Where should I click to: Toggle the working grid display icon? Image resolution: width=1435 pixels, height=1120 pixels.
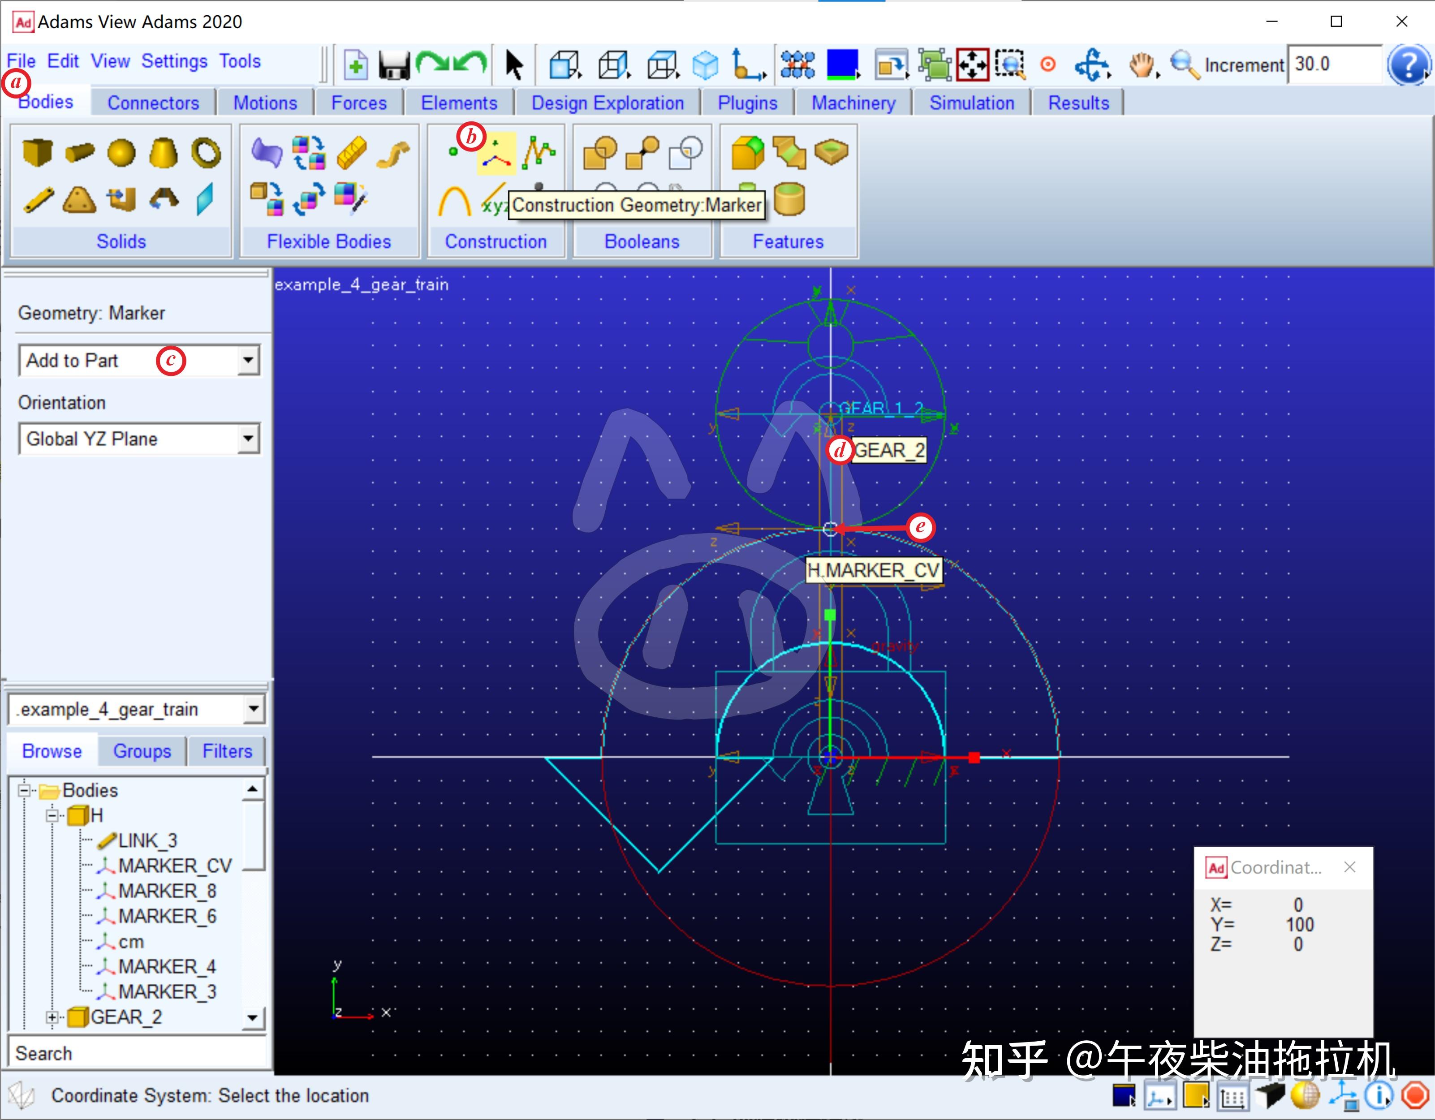point(1232,1096)
